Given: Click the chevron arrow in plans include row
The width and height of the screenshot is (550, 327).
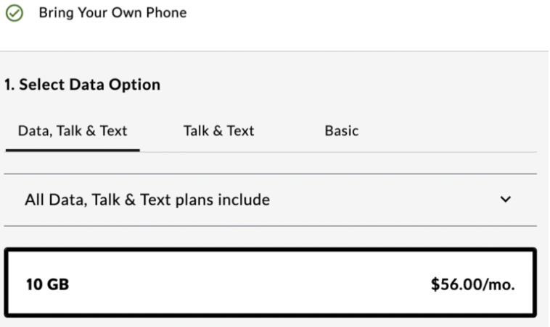Looking at the screenshot, I should point(506,200).
